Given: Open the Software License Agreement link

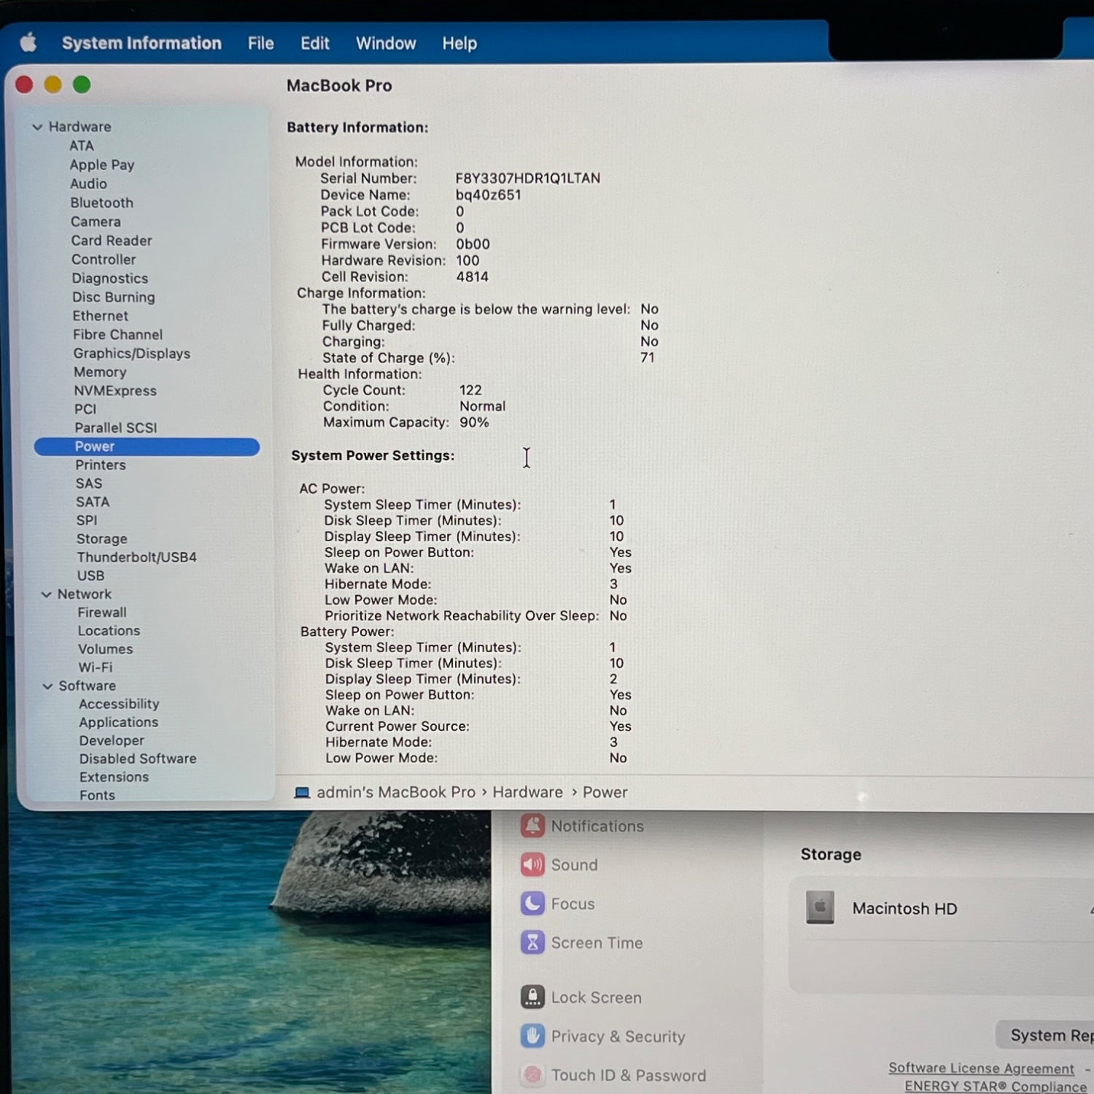Looking at the screenshot, I should coord(981,1068).
